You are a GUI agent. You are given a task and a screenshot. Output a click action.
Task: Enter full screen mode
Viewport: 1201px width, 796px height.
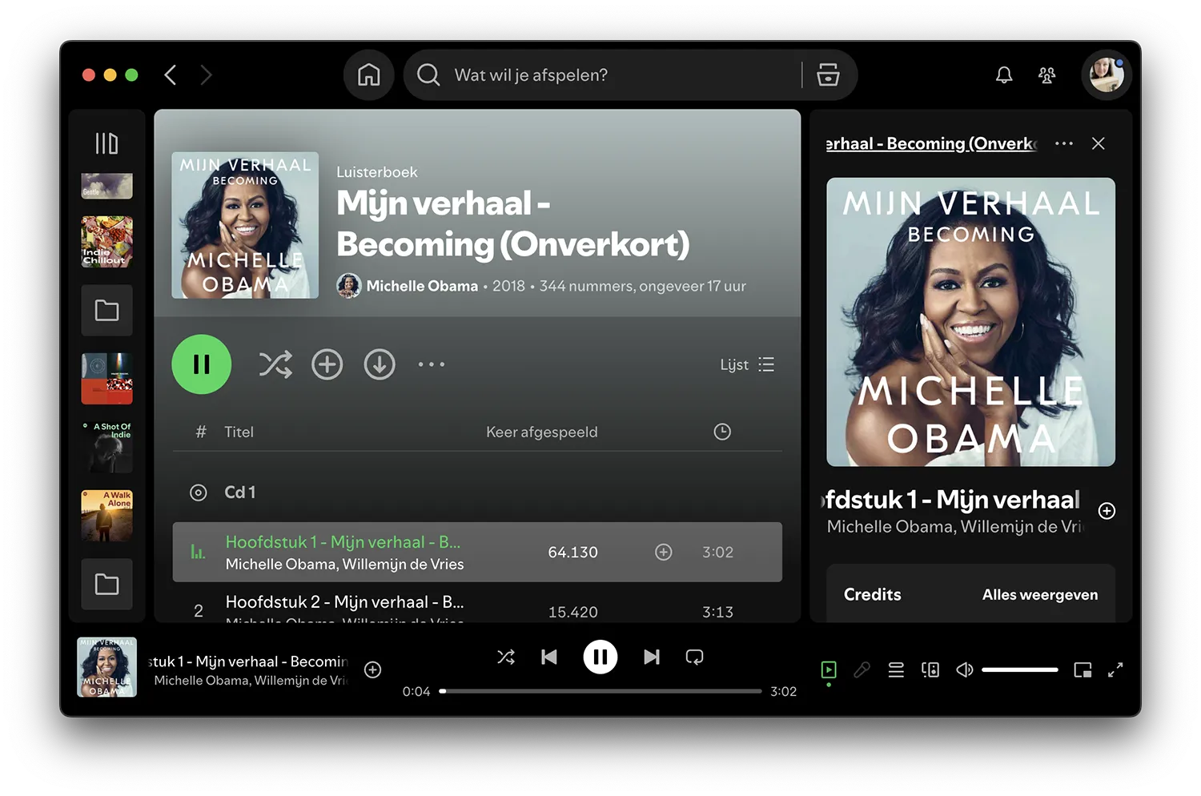1115,669
